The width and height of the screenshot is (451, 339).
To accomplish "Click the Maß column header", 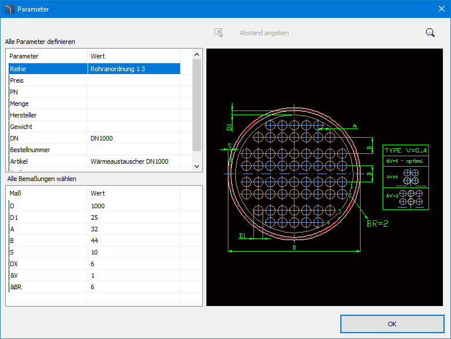I will click(46, 193).
